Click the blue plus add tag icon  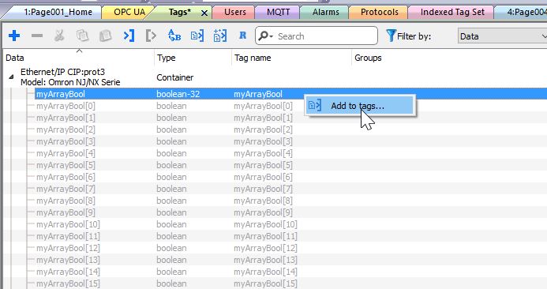pyautogui.click(x=14, y=36)
